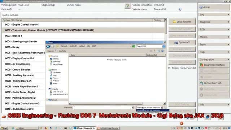Expand the Diagnosis panel

pyautogui.click(x=214, y=22)
